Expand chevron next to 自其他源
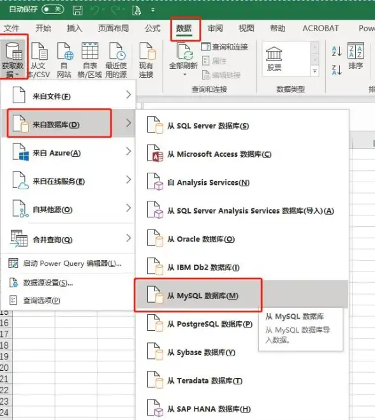This screenshot has width=375, height=420. point(129,208)
